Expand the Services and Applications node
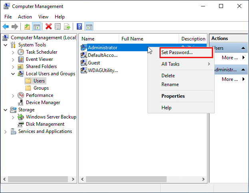 tap(6, 131)
